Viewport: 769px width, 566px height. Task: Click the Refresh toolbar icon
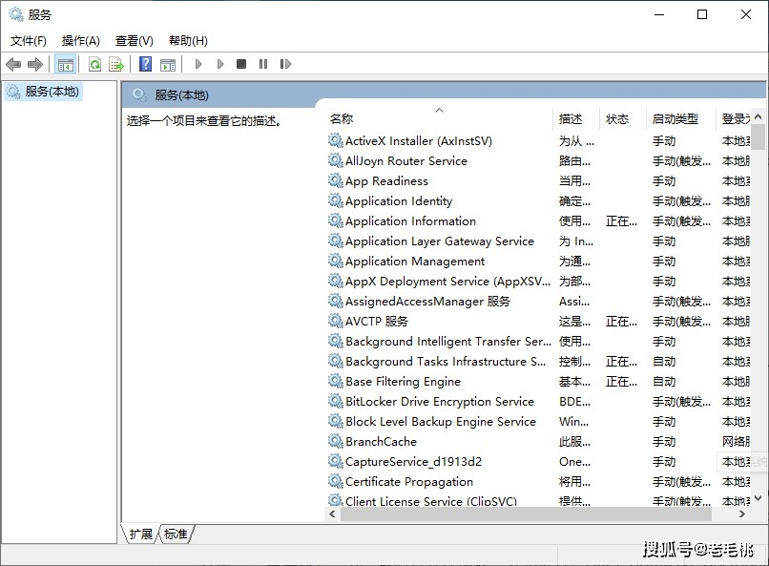point(94,64)
